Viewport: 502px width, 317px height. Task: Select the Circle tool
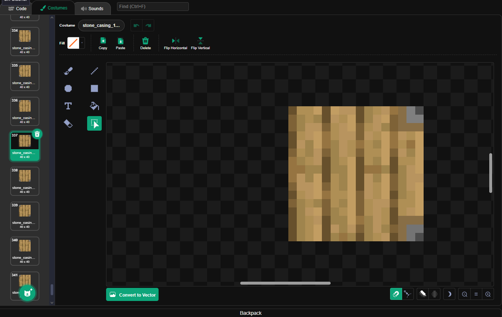click(x=68, y=88)
